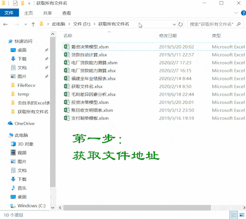The image size is (246, 219).
Task: Expand the ribbon with the chevron
Action: (236, 13)
